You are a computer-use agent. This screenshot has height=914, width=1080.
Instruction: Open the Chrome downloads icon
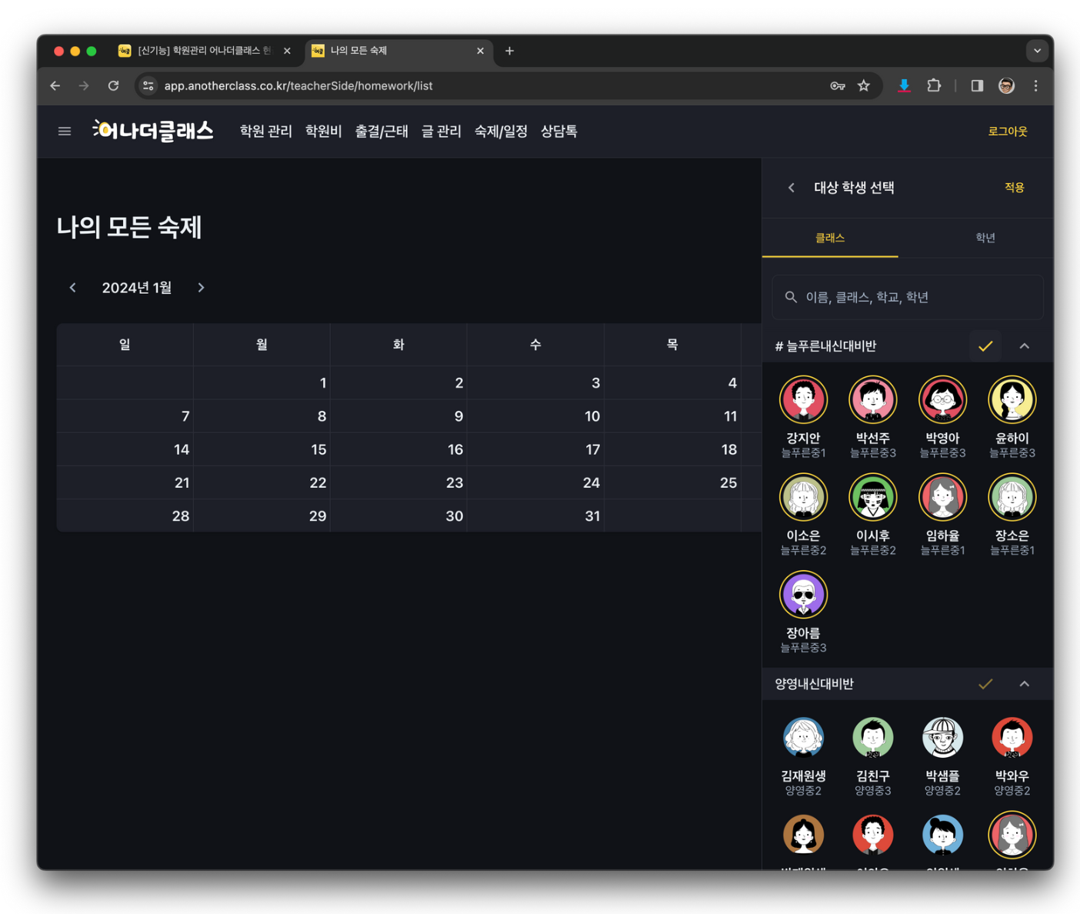(905, 85)
